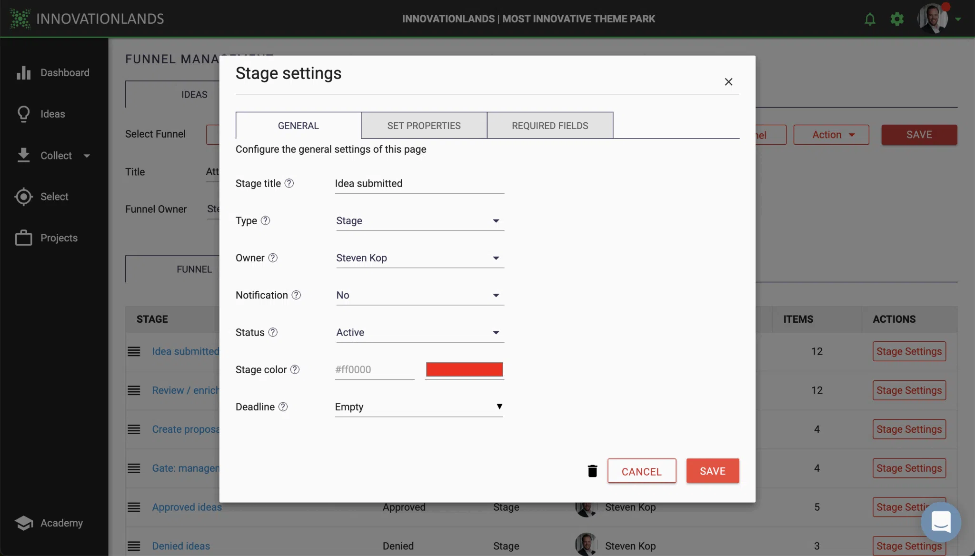
Task: Click the Stage title input field
Action: tap(419, 184)
